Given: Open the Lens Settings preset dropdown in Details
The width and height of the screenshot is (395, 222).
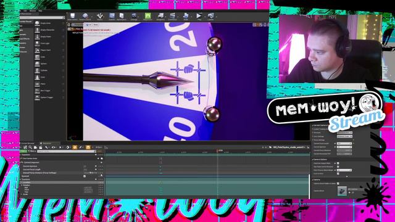Looking at the screenshot, I should click(x=344, y=136).
